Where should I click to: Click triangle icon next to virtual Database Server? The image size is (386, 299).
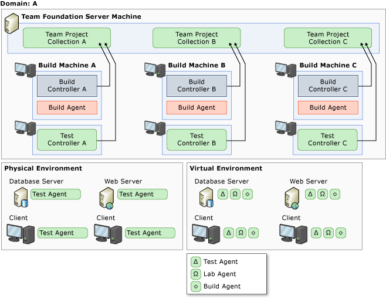pos(223,194)
